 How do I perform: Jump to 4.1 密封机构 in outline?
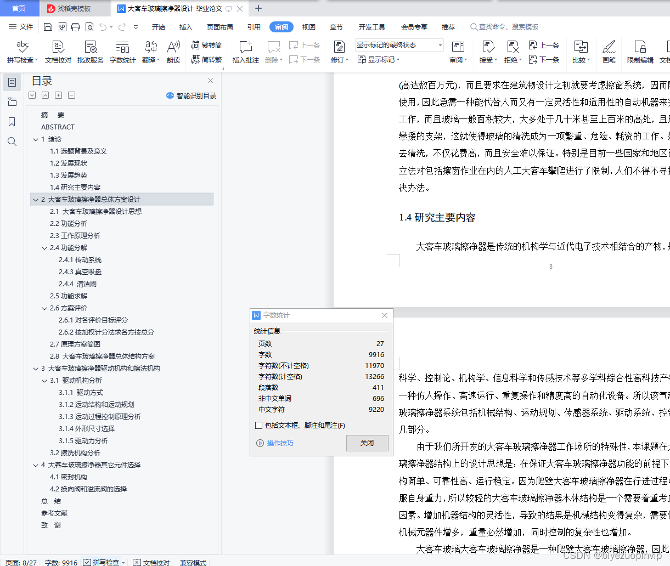pos(69,477)
